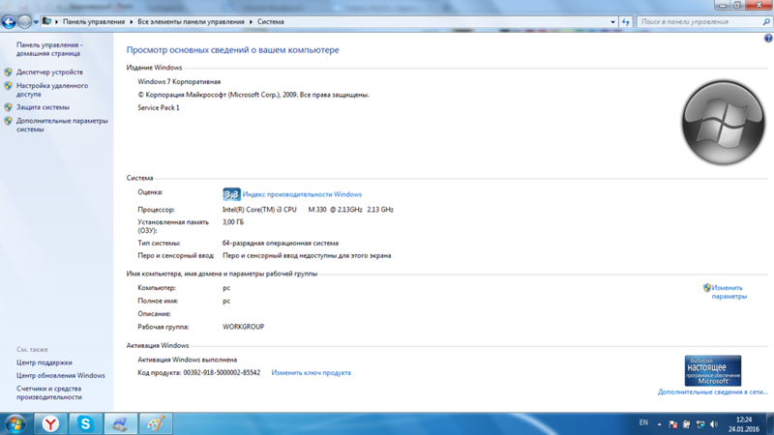The image size is (774, 435).
Task: Click the shield icon beside 'Защита системы'
Action: click(x=8, y=107)
